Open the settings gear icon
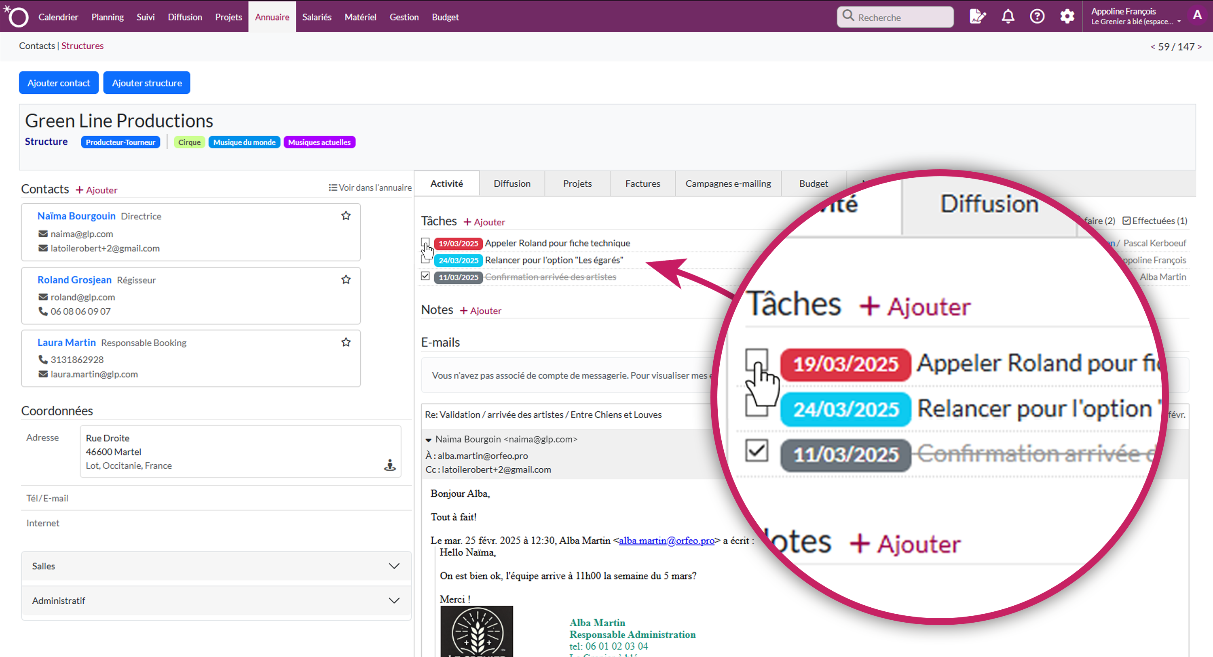1213x657 pixels. pyautogui.click(x=1067, y=17)
